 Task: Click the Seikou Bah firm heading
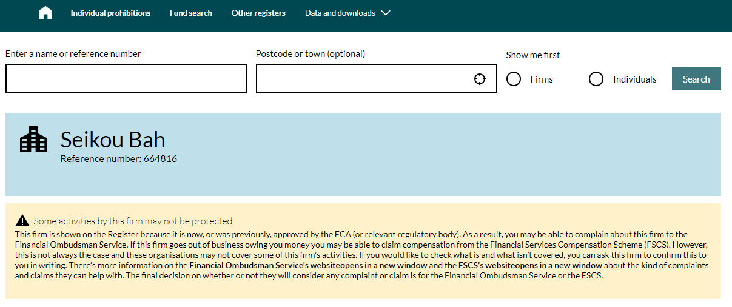113,140
